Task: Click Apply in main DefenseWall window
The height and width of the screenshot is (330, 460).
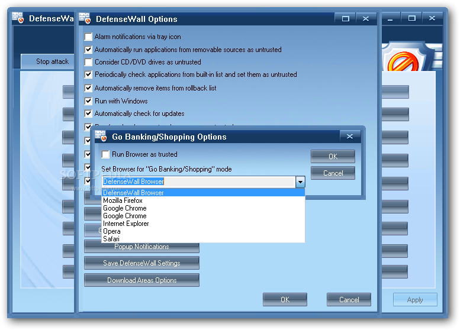Action: click(415, 299)
